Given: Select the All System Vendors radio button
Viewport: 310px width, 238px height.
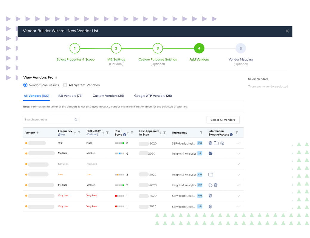Looking at the screenshot, I should tap(65, 85).
